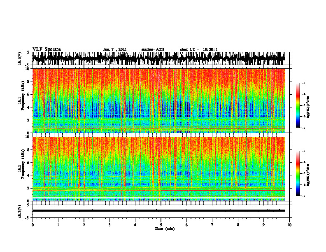The image size is (326, 252).
Task: Click the "4" frequency tick of ch.1 spectrogram
Action: click(28, 107)
